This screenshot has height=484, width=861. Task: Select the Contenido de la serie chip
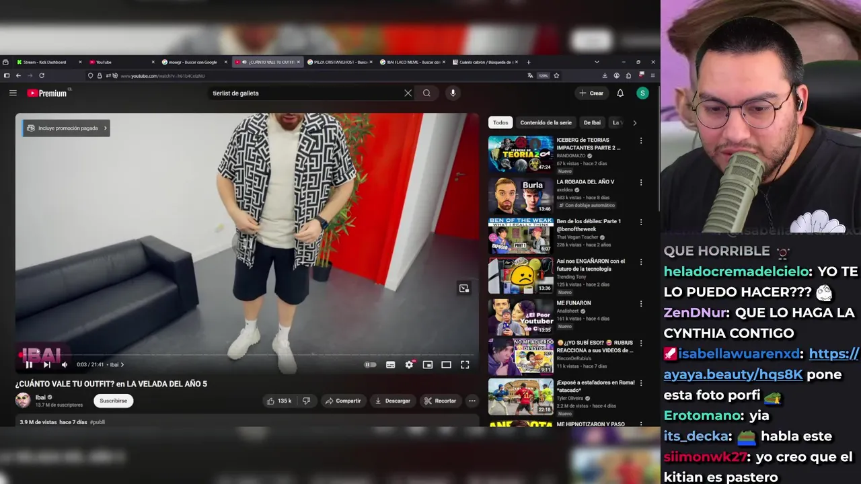click(546, 122)
